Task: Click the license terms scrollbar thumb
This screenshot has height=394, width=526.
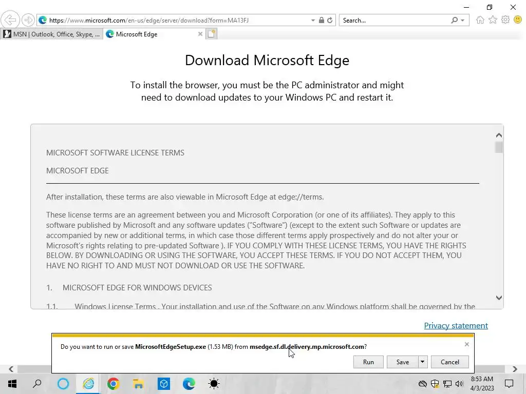Action: tap(499, 147)
